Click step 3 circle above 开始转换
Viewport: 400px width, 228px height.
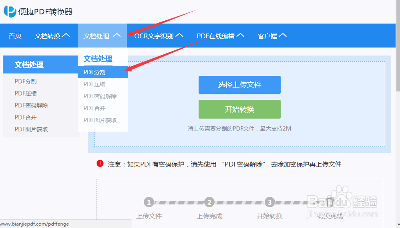[x=269, y=202]
